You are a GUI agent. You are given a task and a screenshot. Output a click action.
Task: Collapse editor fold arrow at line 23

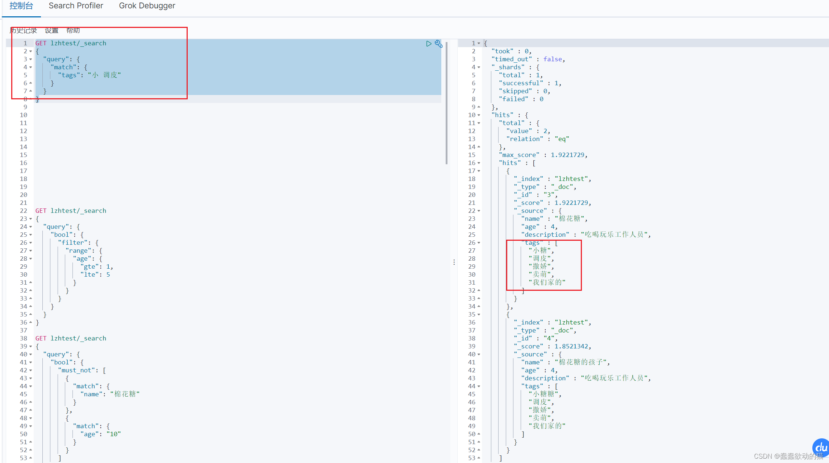pyautogui.click(x=31, y=219)
